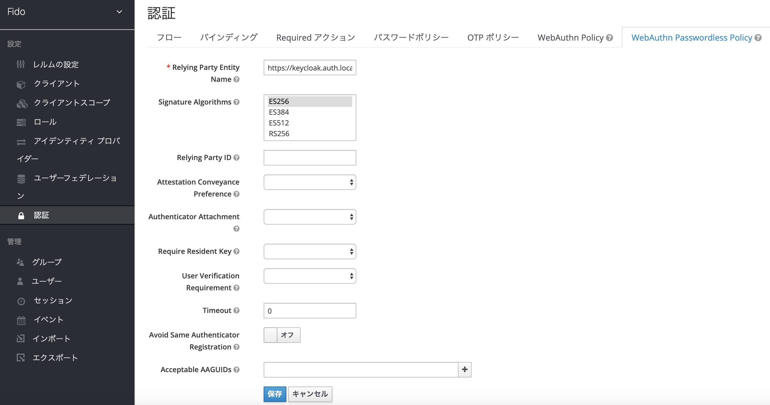The width and height of the screenshot is (770, 405).
Task: Open the クライアント (clients) sidebar icon
Action: point(21,84)
